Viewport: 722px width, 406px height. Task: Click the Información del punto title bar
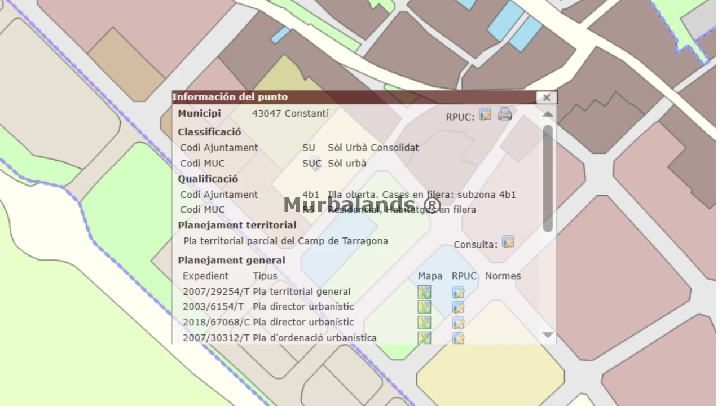click(350, 97)
